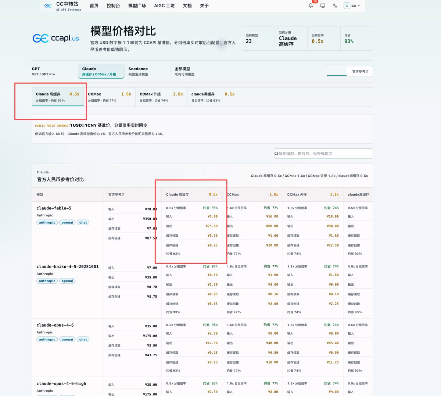The width and height of the screenshot is (441, 396).
Task: Select the Claude 高缓存 0.5x group tab
Action: 58,97
